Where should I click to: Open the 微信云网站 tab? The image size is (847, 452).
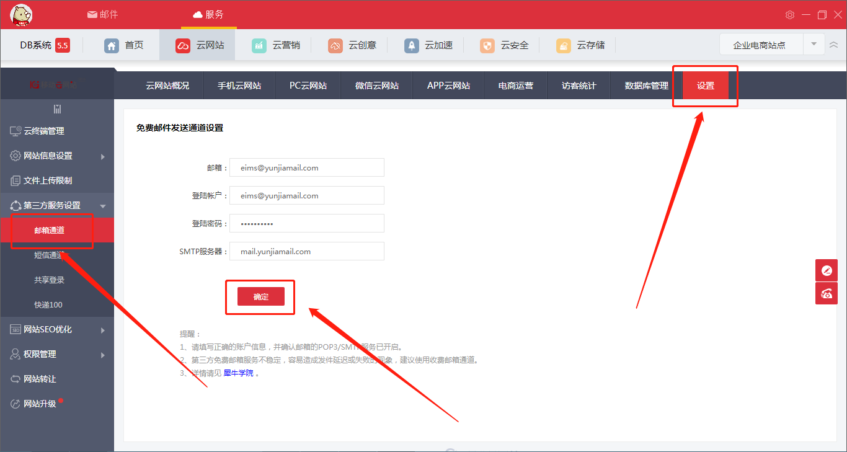tap(377, 86)
